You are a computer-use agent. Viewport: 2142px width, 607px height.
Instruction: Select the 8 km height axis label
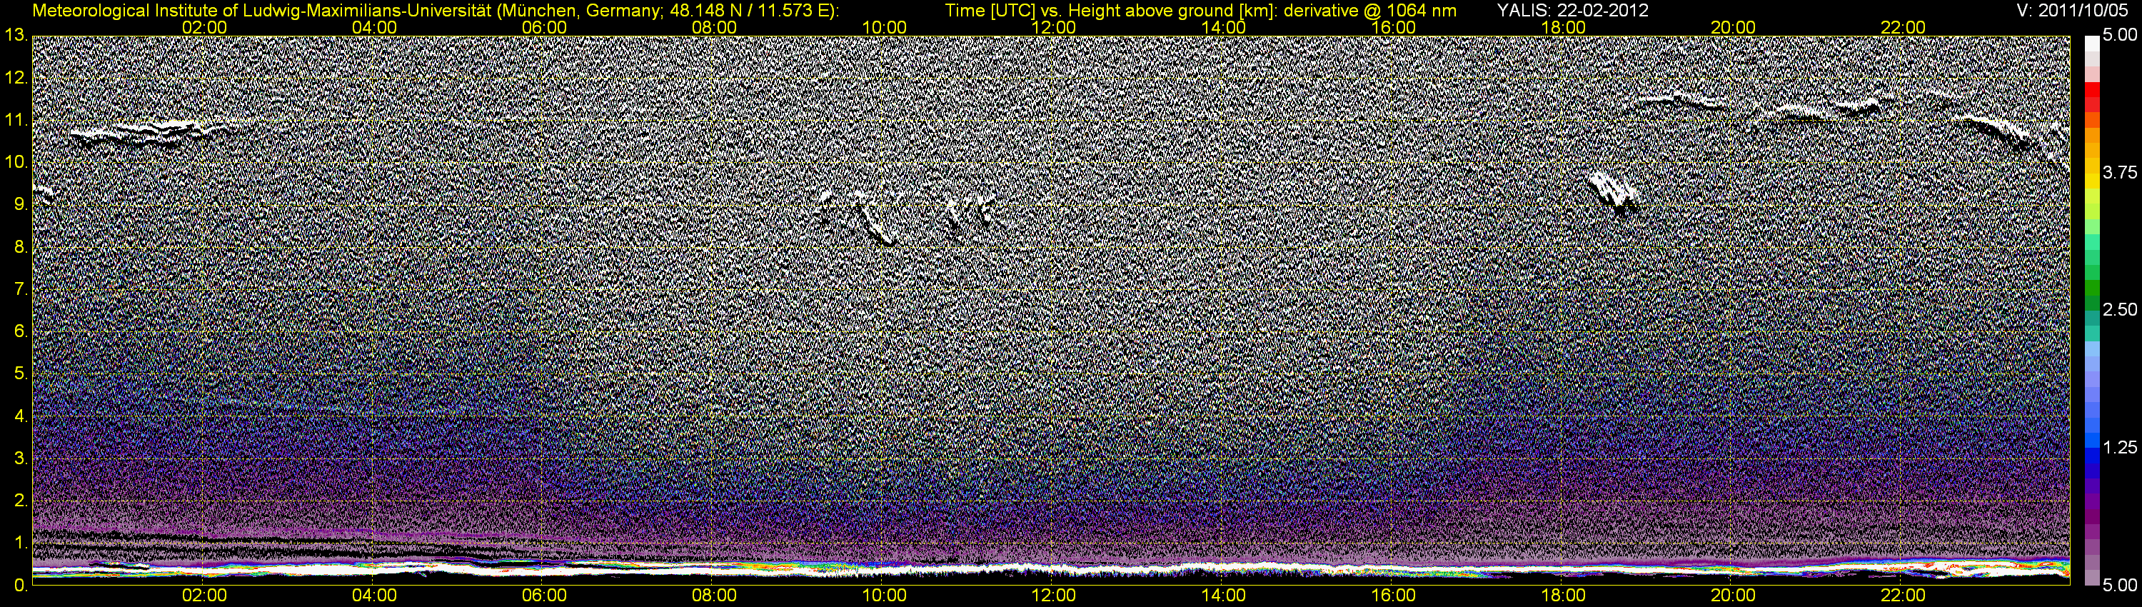point(19,247)
